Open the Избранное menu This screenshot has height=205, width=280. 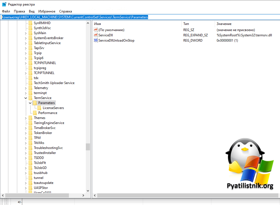point(47,11)
